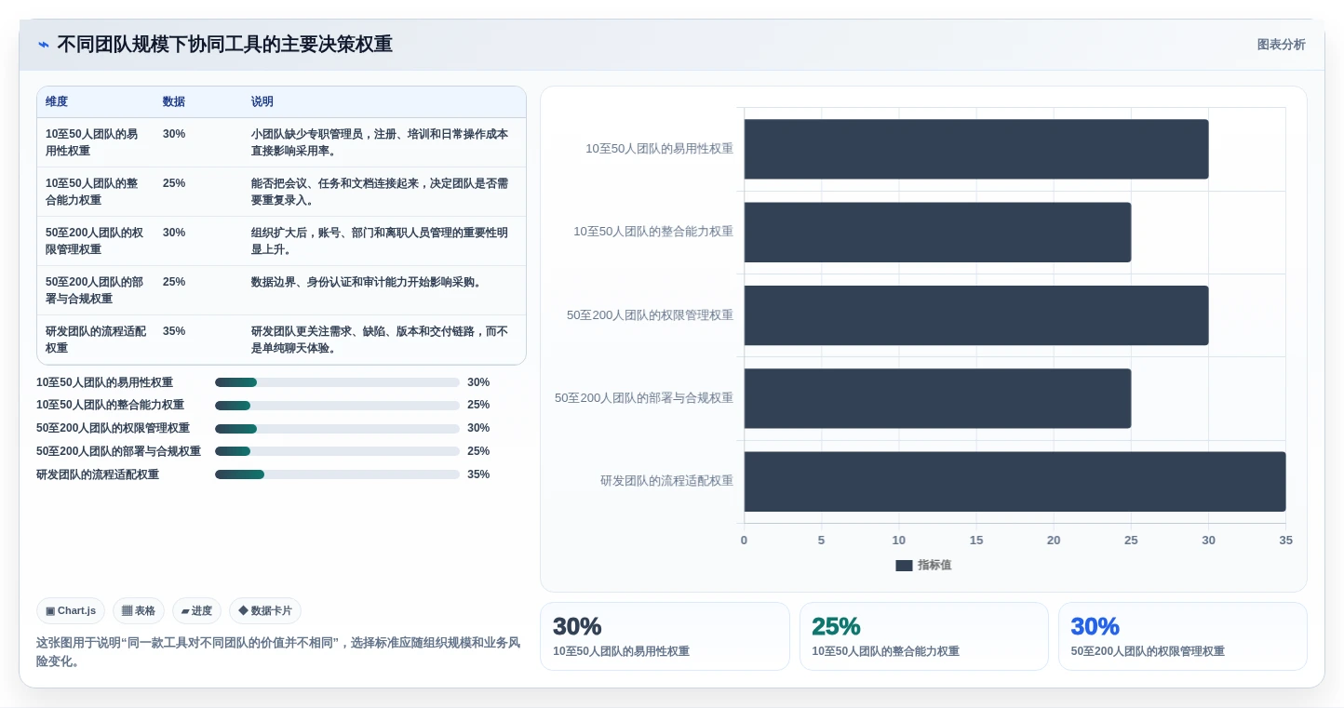
Task: Click progress bar for 10至50人团队的整合能力权重
Action: coord(337,406)
